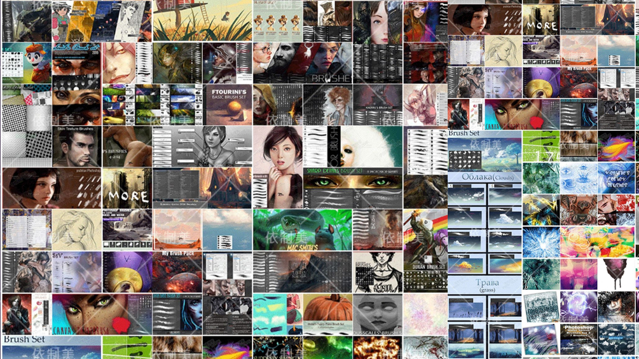Click the Mac Smith's snake and dog thumbnail
Screen dimensions: 639x359
(303, 230)
